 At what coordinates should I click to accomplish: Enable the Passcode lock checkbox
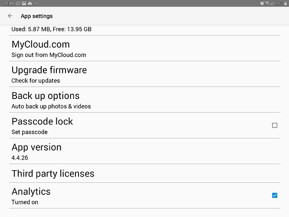tap(274, 125)
